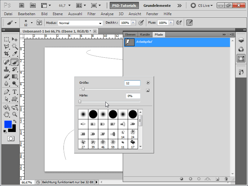Select the Hand tool

click(7, 114)
